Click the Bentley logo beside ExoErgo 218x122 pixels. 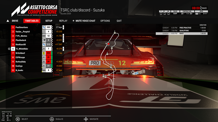[44, 66]
